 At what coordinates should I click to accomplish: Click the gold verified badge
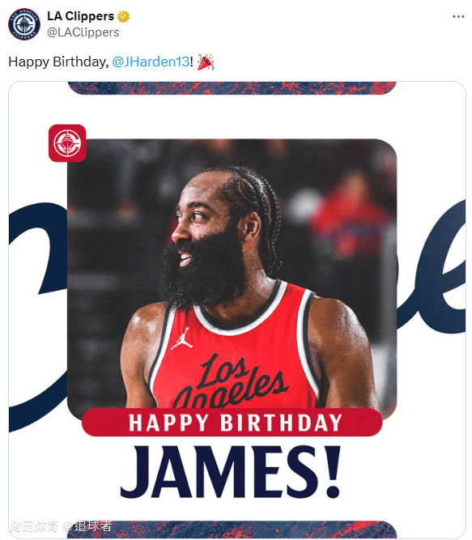pos(123,16)
